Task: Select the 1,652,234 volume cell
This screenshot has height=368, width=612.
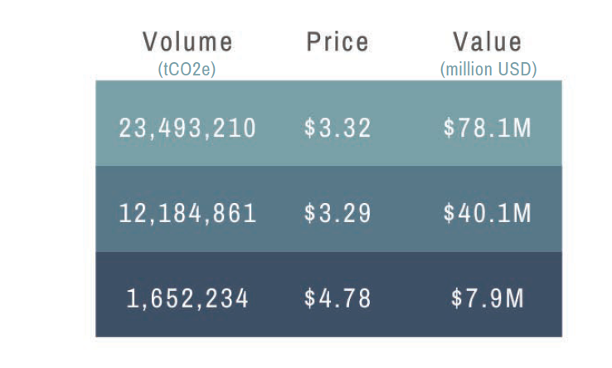Action: (187, 298)
